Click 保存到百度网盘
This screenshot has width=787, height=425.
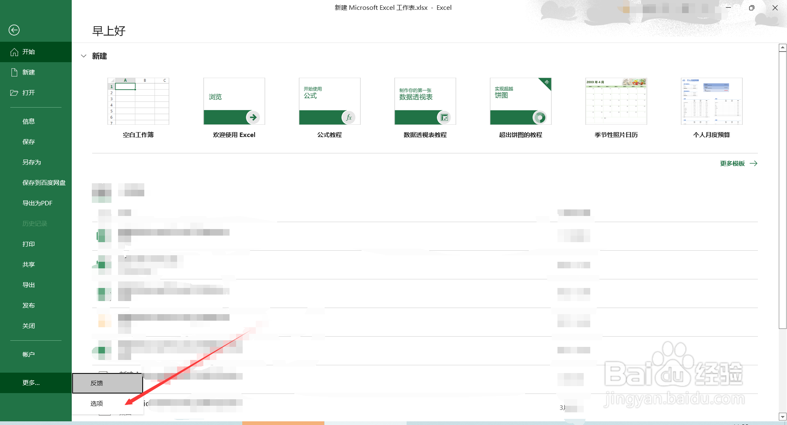coord(36,183)
